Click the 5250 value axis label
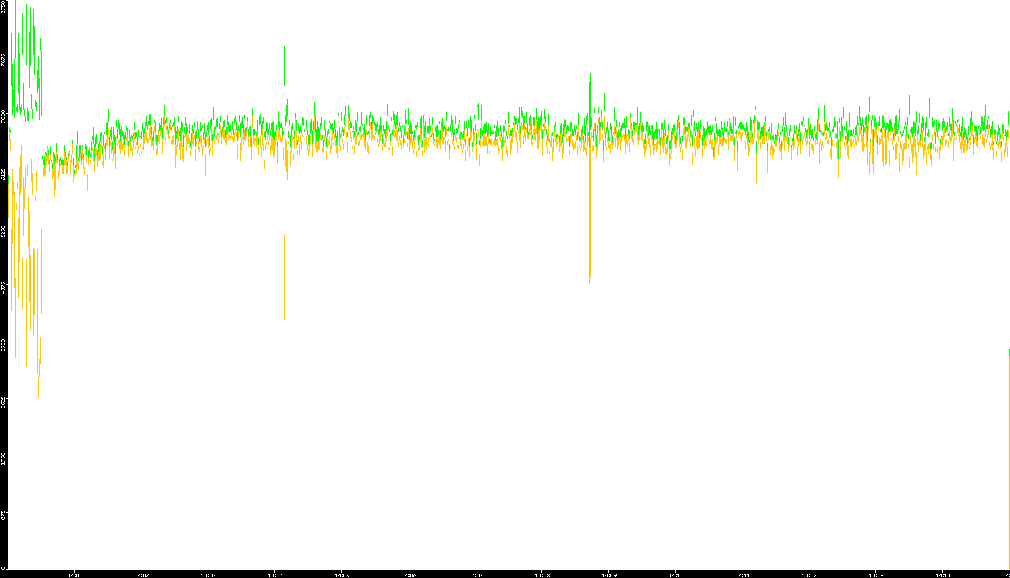 [3, 230]
